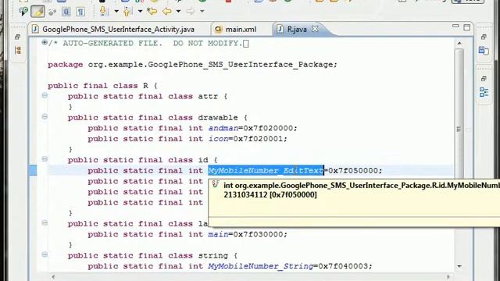
Task: Go to Previous Annotation up arrow
Action: [x=127, y=12]
